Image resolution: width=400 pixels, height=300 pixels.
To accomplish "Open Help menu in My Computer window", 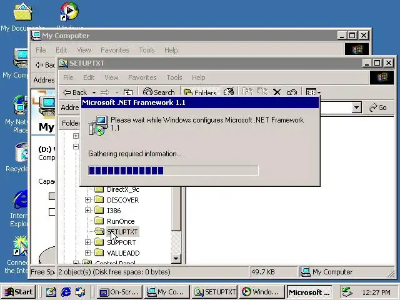I will click(171, 50).
